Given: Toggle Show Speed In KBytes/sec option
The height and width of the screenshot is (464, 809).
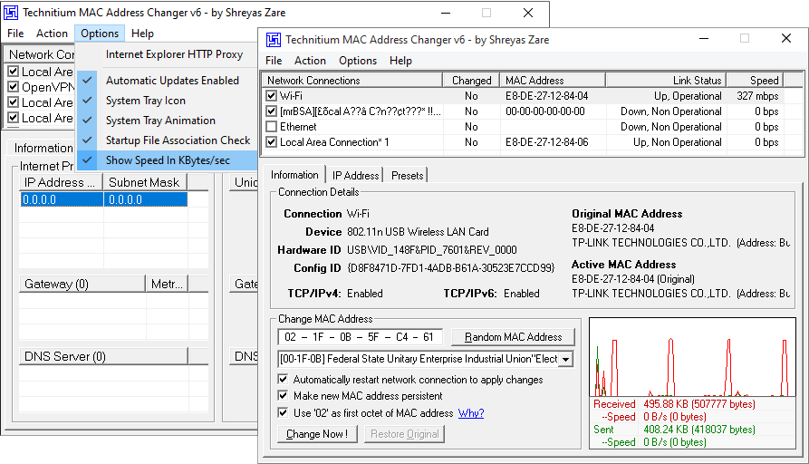Looking at the screenshot, I should (x=167, y=160).
